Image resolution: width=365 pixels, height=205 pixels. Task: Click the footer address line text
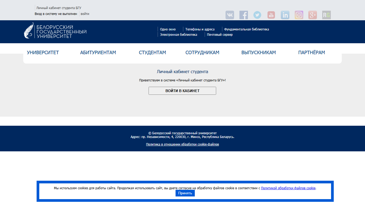pos(183,137)
